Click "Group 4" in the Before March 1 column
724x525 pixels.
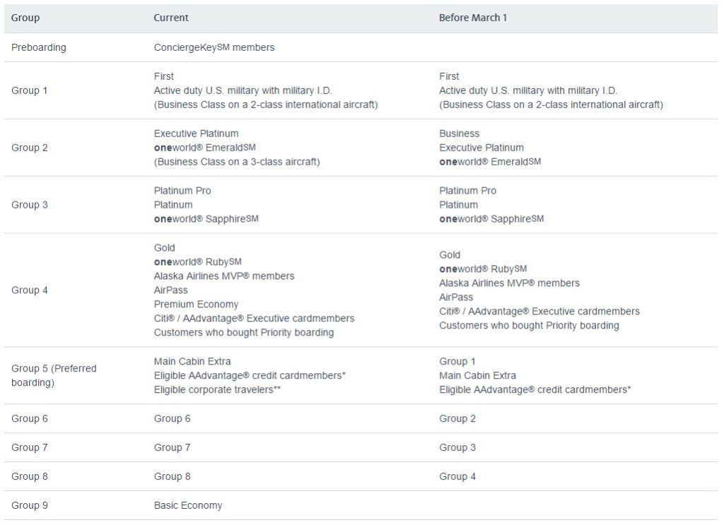[x=457, y=476]
